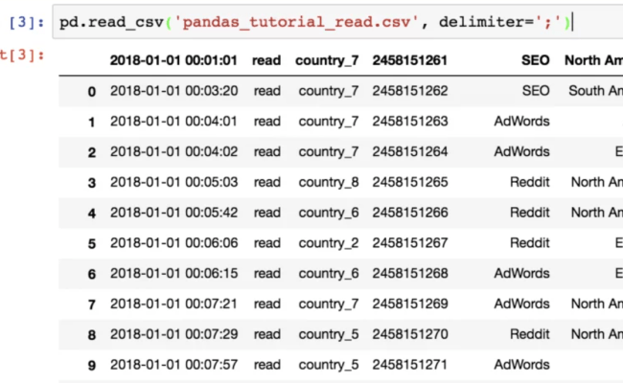Select timestamp 2018-01-01 00:07:21
This screenshot has height=383, width=623.
(174, 304)
